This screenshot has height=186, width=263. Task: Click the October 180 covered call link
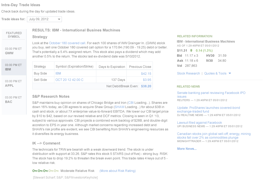coord(67,43)
